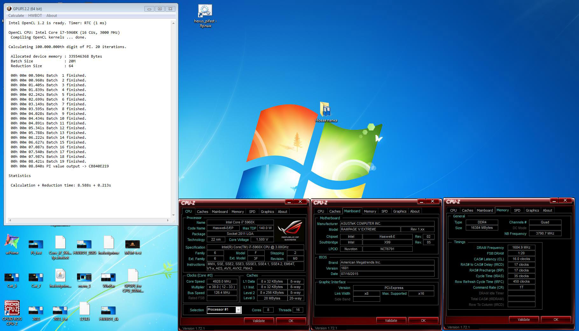The height and width of the screenshot is (331, 579).
Task: Select the Pi_fast desktop icon
Action: [x=36, y=244]
